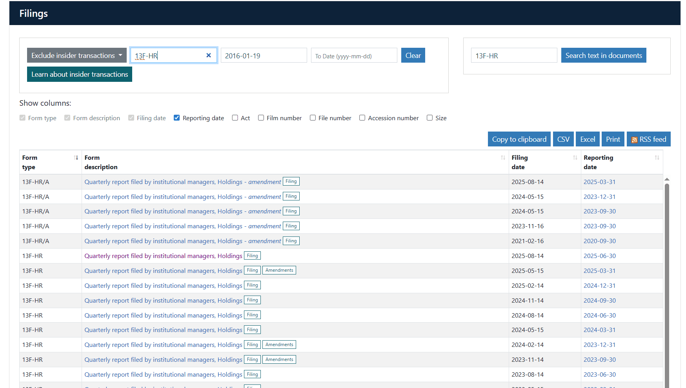Enable the Accession number column checkbox
The width and height of the screenshot is (686, 388).
(362, 118)
